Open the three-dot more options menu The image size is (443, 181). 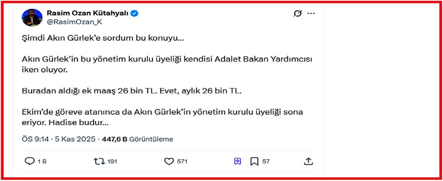coord(311,13)
